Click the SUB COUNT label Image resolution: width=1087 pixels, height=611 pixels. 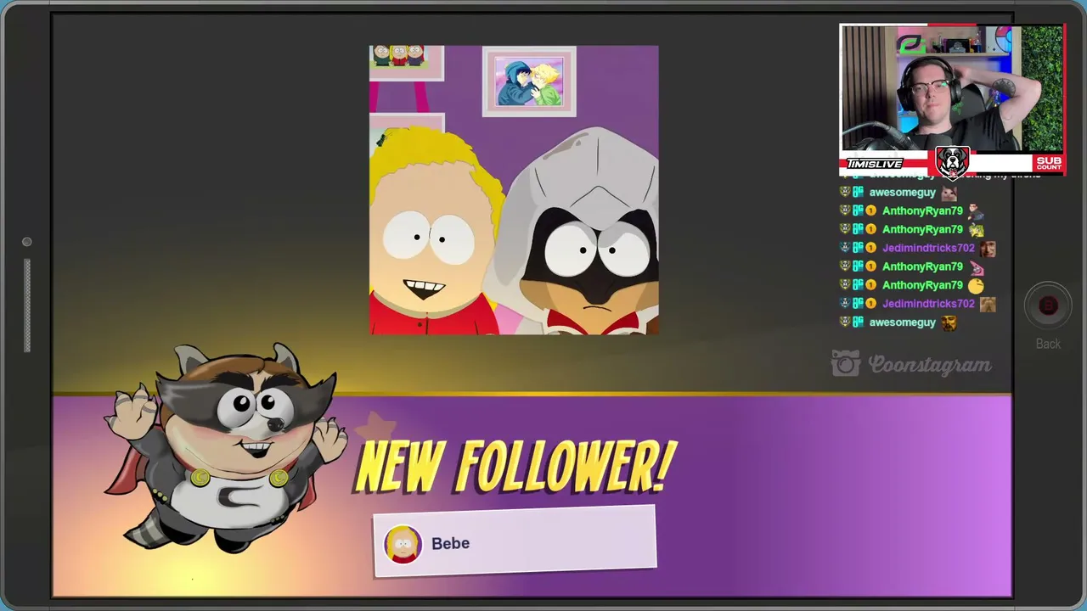[x=1049, y=163]
